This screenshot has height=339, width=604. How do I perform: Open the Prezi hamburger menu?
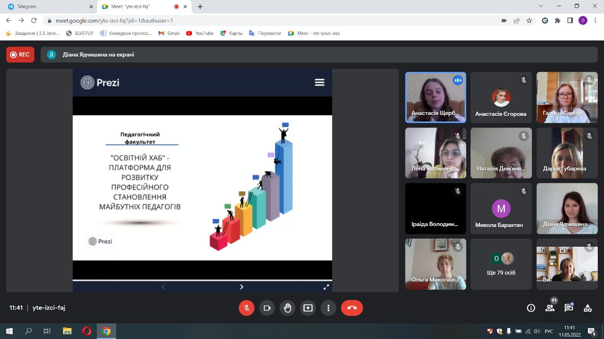[319, 82]
